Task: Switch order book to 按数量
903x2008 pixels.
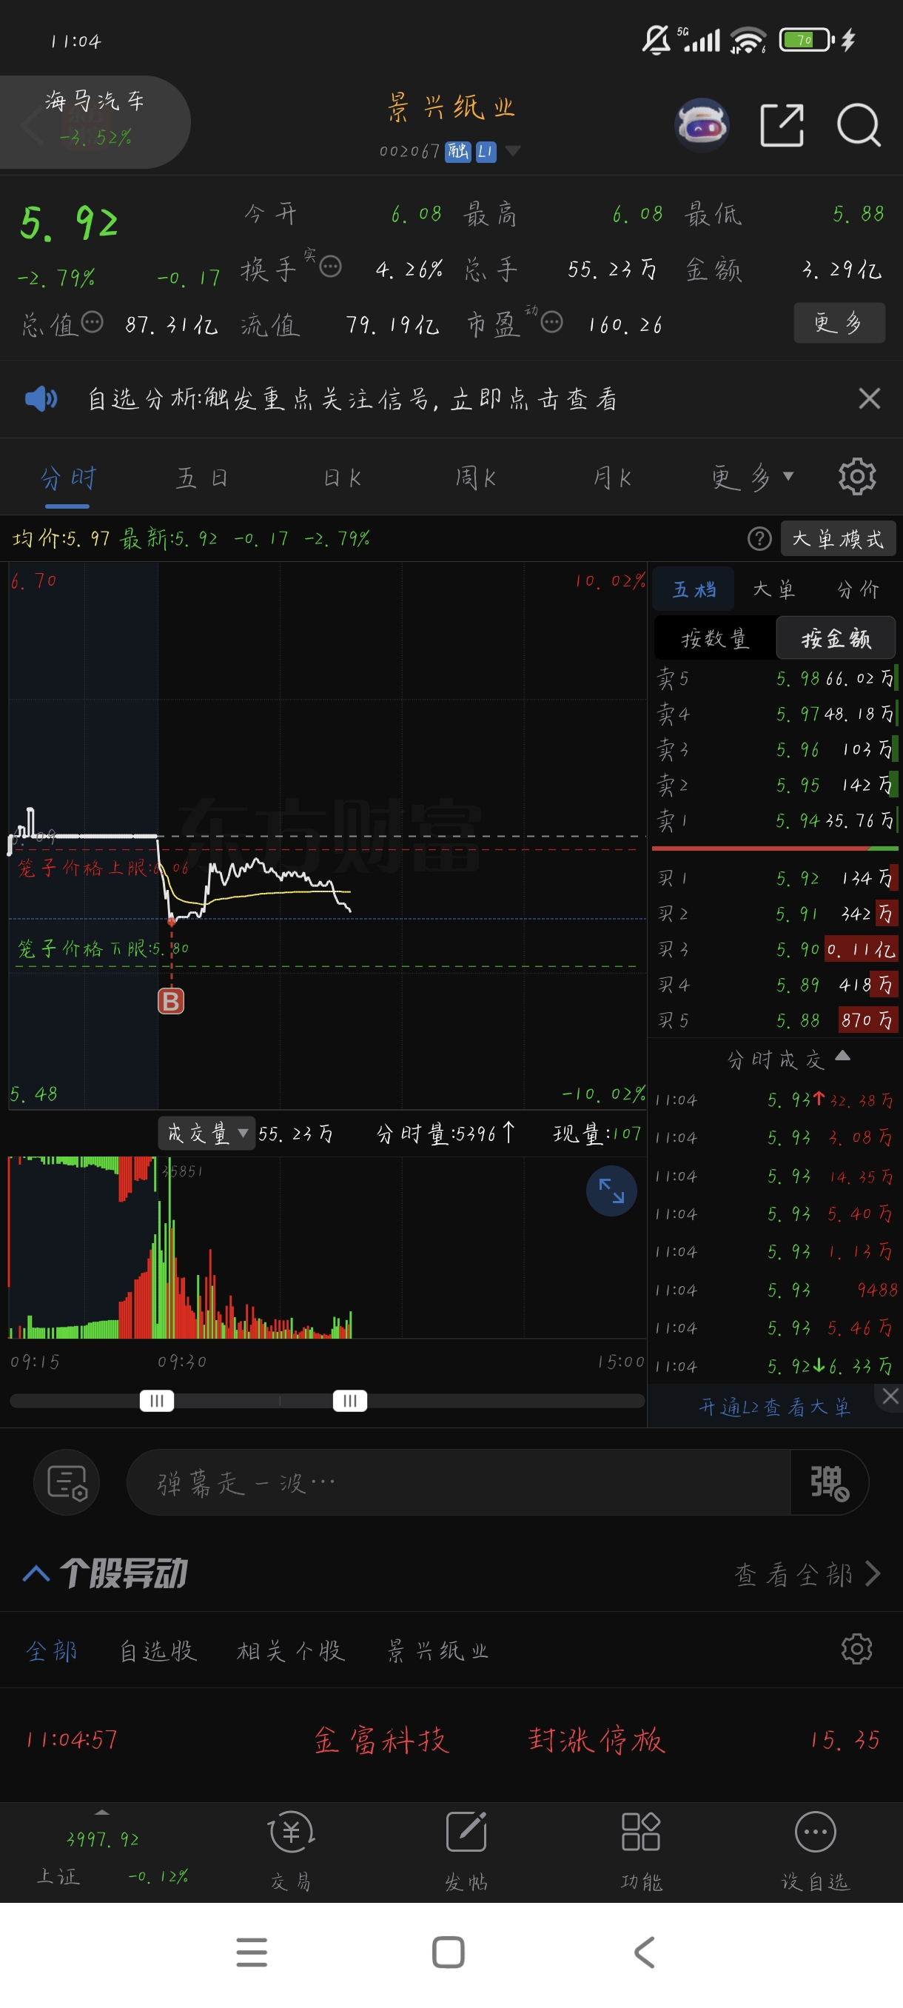Action: tap(714, 638)
